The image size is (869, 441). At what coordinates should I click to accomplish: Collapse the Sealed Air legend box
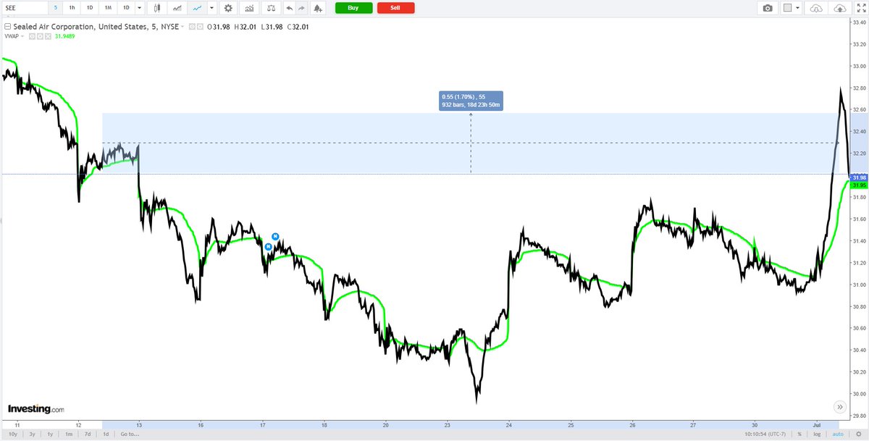coord(7,28)
